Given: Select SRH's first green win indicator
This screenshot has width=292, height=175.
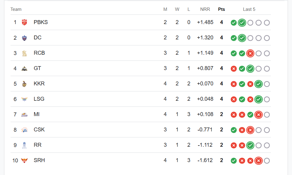Looking at the screenshot, I should (234, 161).
